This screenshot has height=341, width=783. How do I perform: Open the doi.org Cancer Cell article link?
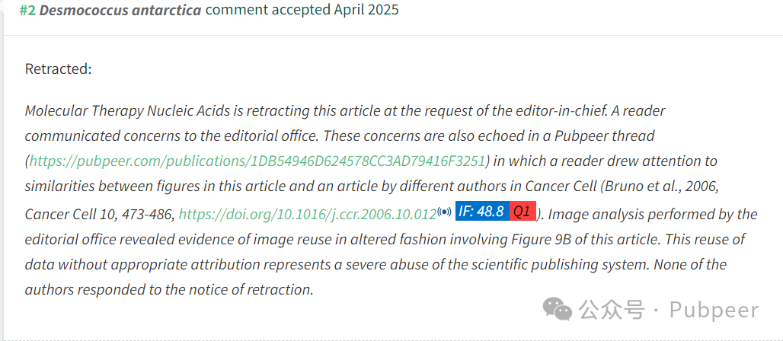pyautogui.click(x=308, y=214)
